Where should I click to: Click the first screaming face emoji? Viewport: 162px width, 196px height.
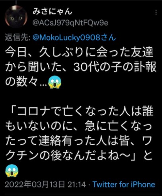point(55,82)
